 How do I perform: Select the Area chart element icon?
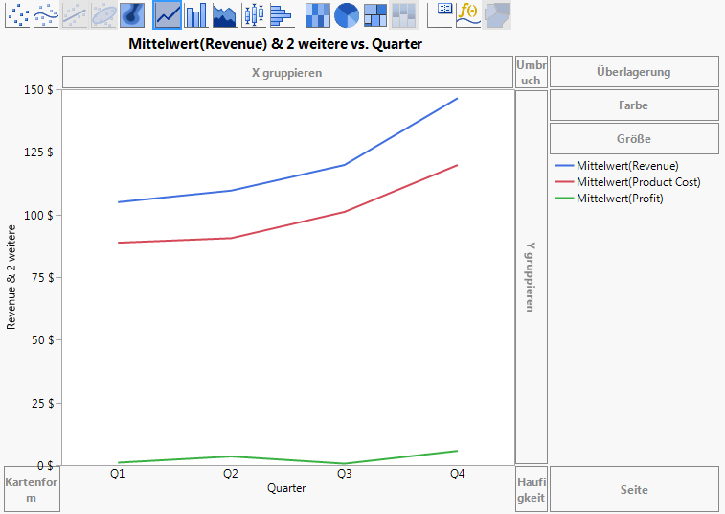[x=225, y=14]
